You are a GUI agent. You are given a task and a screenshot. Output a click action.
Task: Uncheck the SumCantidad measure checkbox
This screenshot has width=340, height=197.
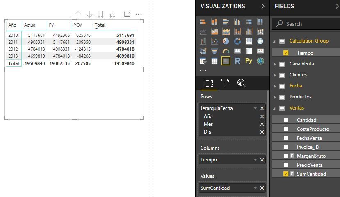click(x=286, y=174)
